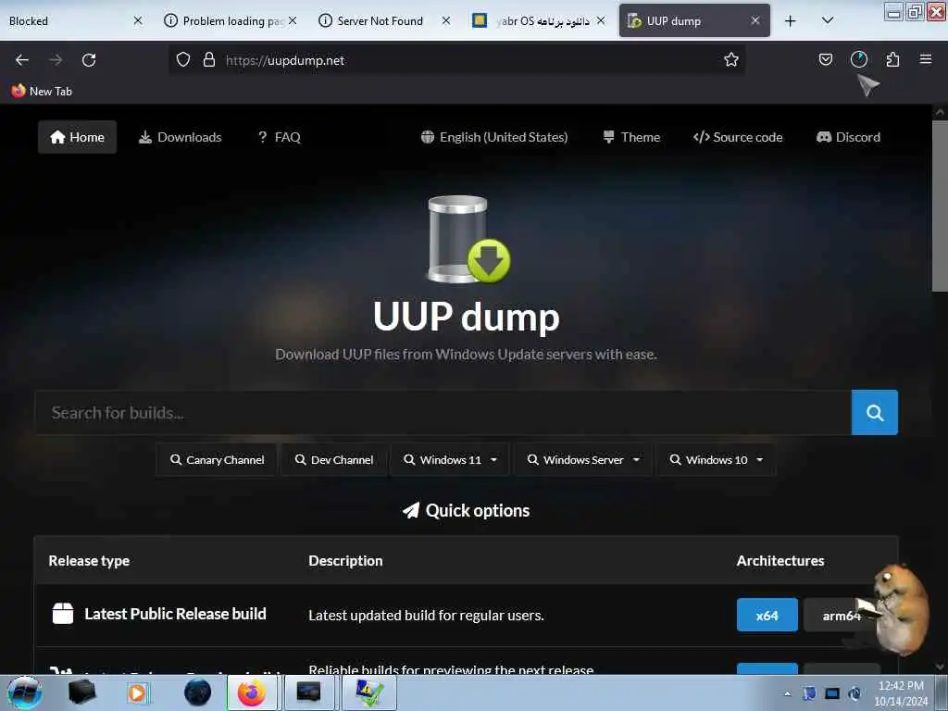The width and height of the screenshot is (948, 711).
Task: Click the Search for builds field
Action: click(443, 412)
